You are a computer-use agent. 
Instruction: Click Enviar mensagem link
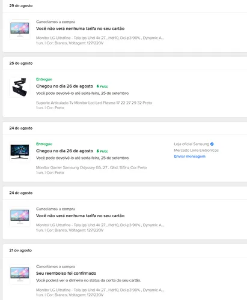click(x=189, y=157)
